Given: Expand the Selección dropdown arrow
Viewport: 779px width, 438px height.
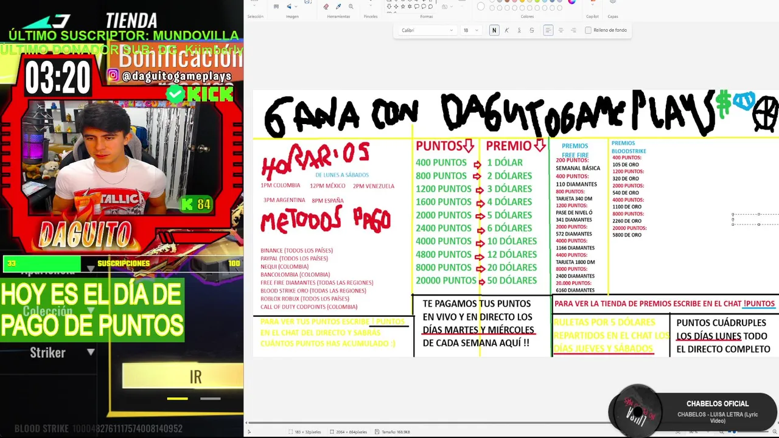Looking at the screenshot, I should 254,5.
